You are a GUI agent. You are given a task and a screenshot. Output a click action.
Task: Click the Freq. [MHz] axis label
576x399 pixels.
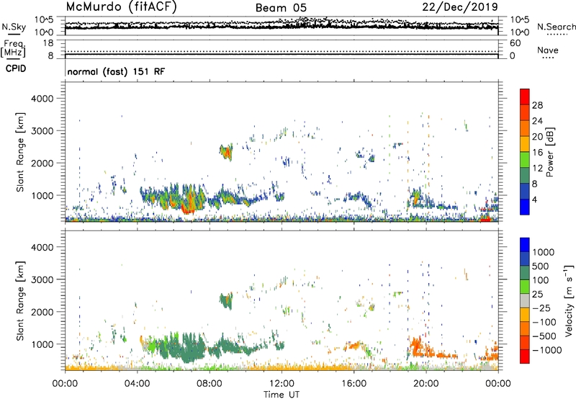(14, 48)
